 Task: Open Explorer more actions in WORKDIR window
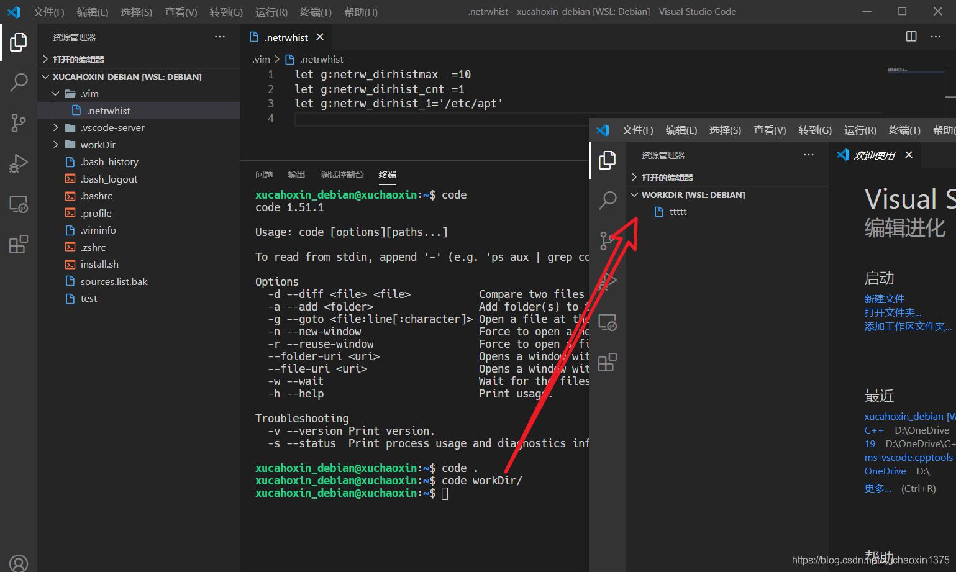point(808,155)
